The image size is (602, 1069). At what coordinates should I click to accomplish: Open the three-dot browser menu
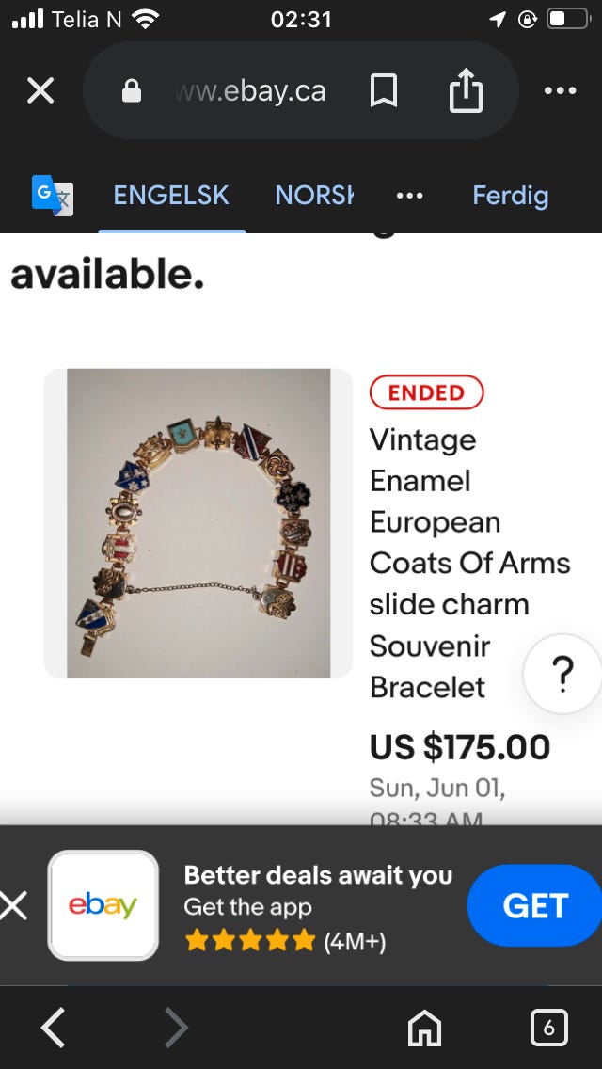[561, 90]
